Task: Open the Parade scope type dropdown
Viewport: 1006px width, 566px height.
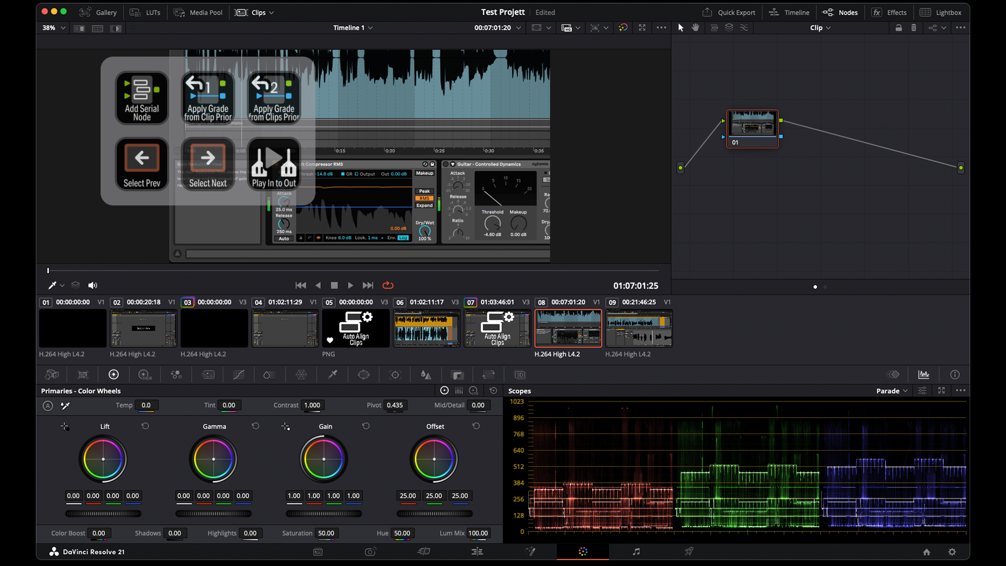Action: pos(892,391)
